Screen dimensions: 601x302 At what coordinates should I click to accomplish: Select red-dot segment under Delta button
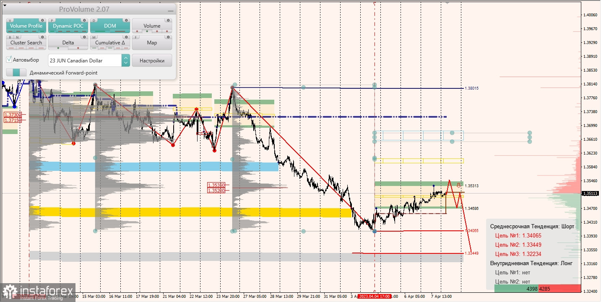pyautogui.click(x=78, y=48)
